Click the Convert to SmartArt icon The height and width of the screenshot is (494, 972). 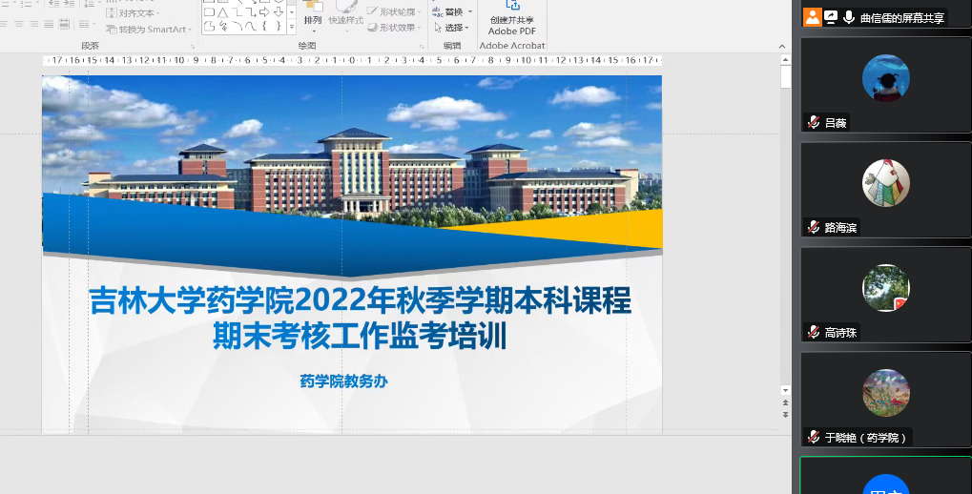(x=112, y=30)
